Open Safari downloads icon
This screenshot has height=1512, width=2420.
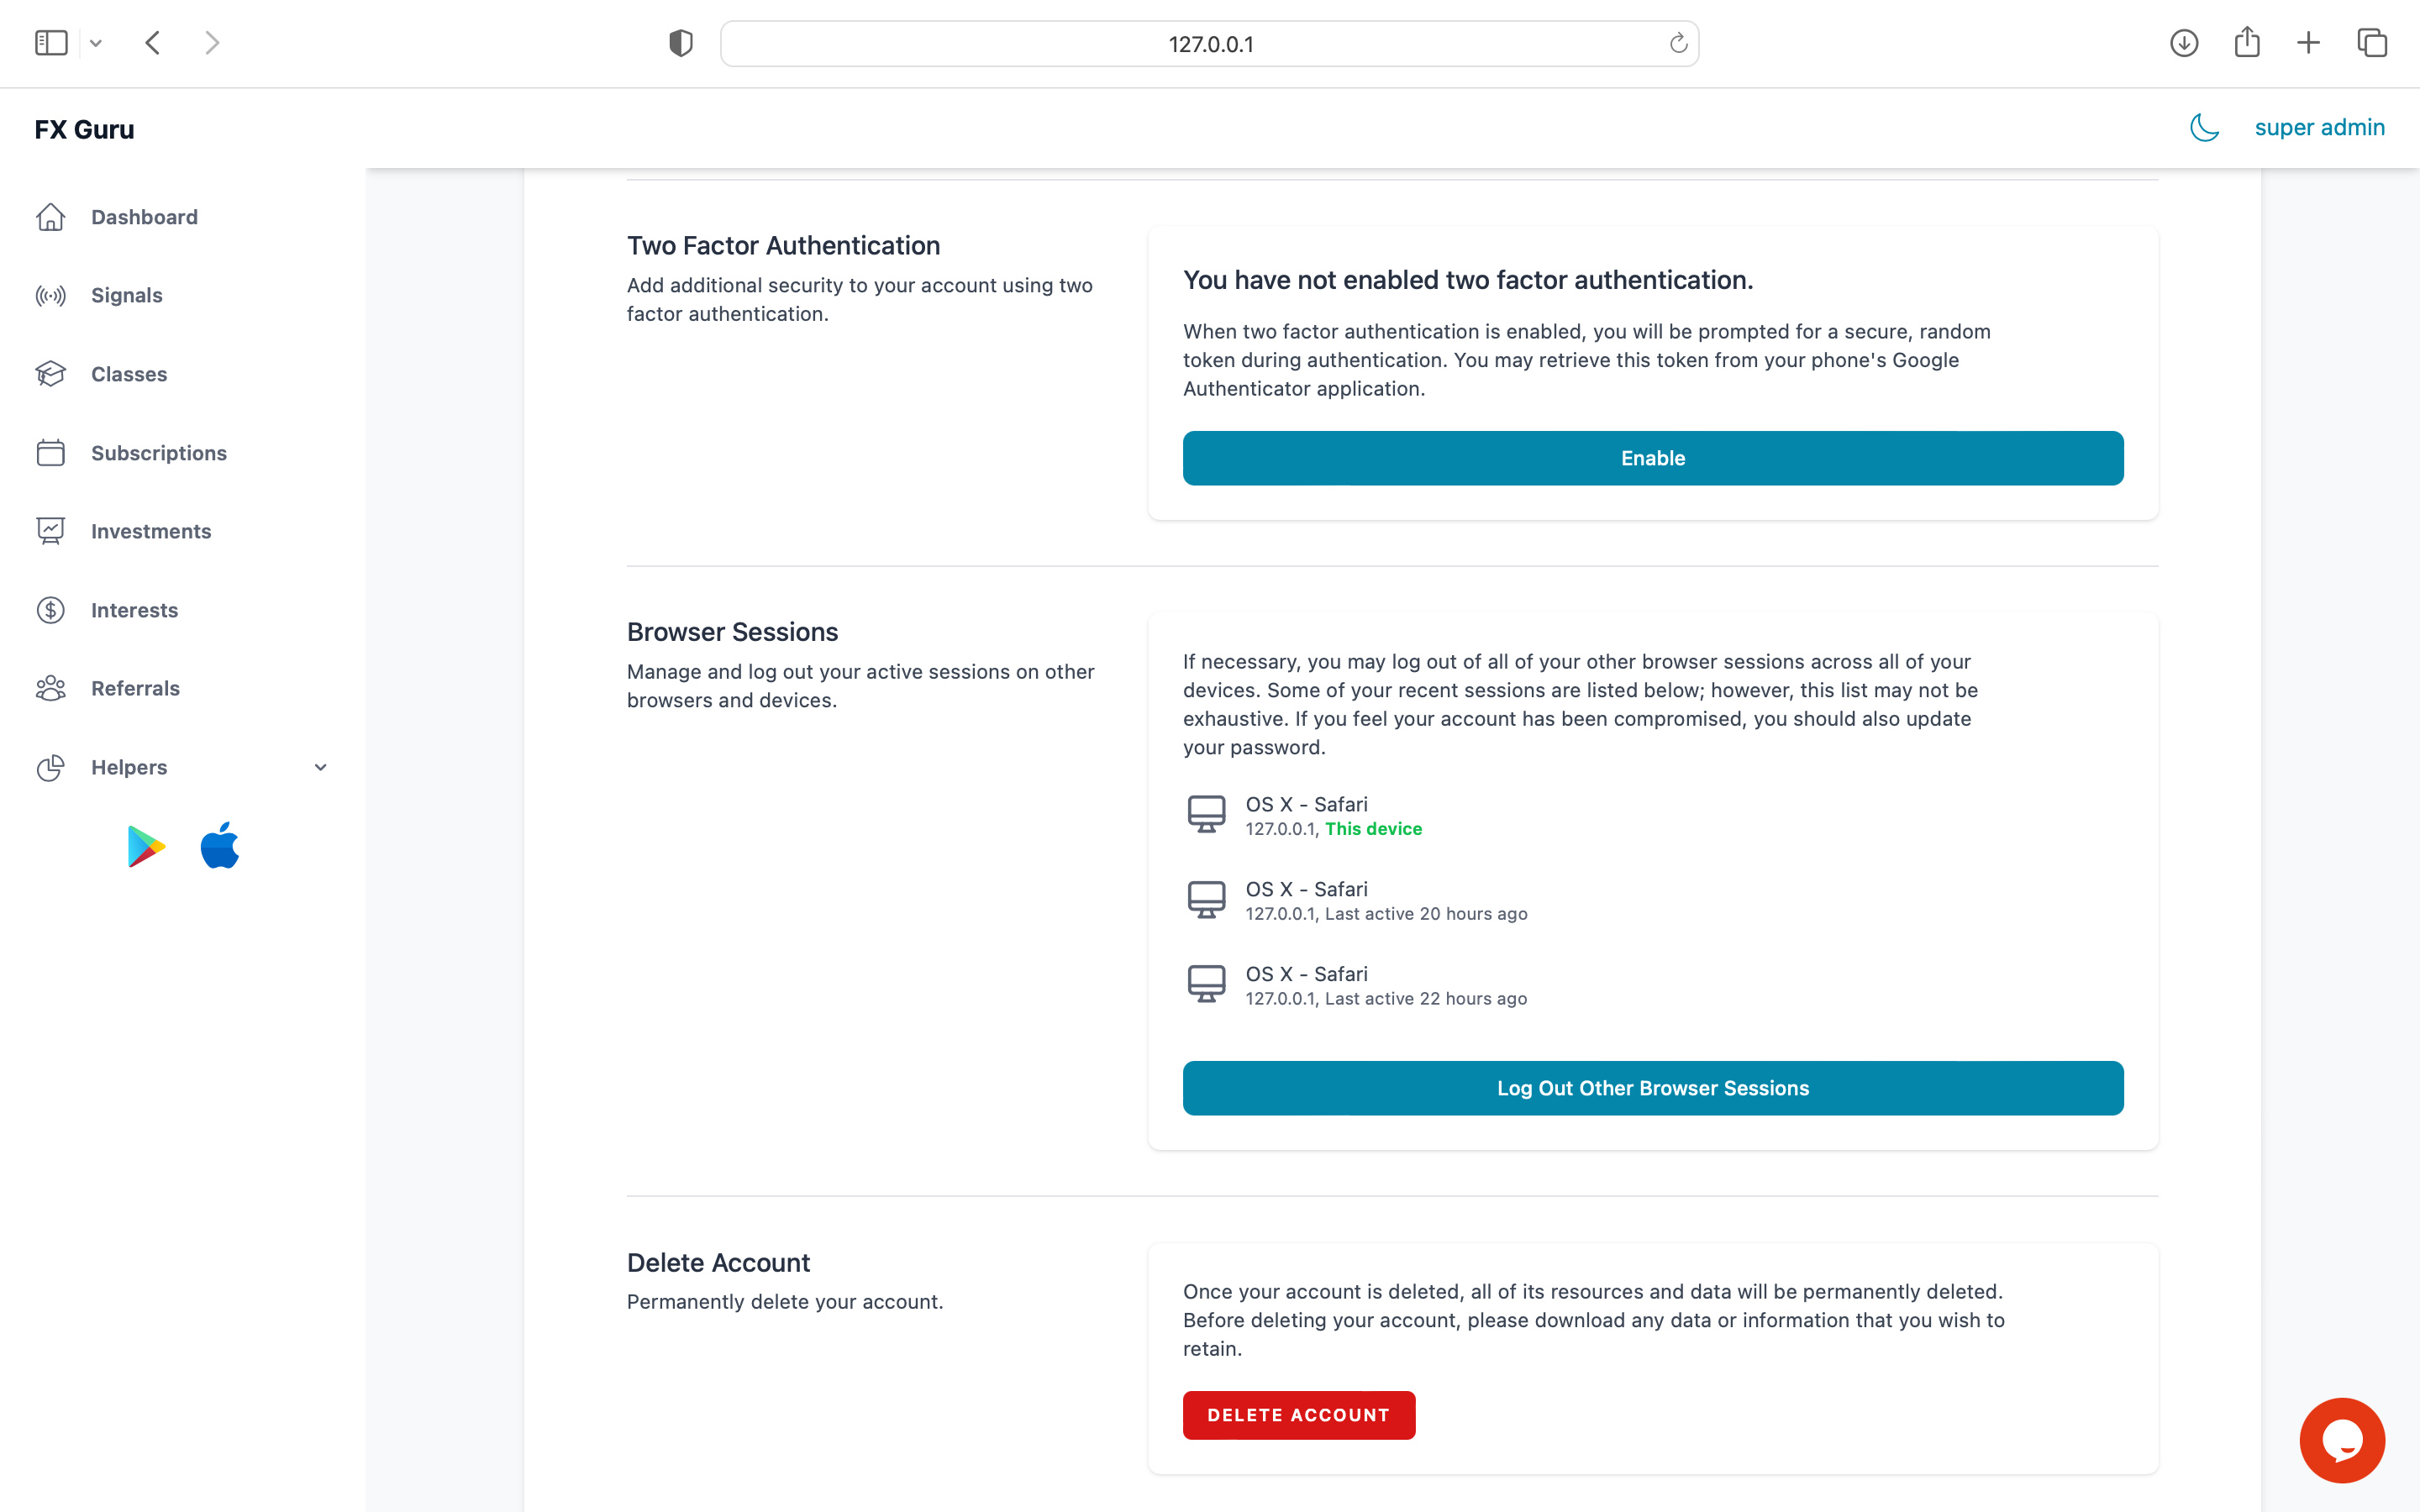coord(2184,43)
